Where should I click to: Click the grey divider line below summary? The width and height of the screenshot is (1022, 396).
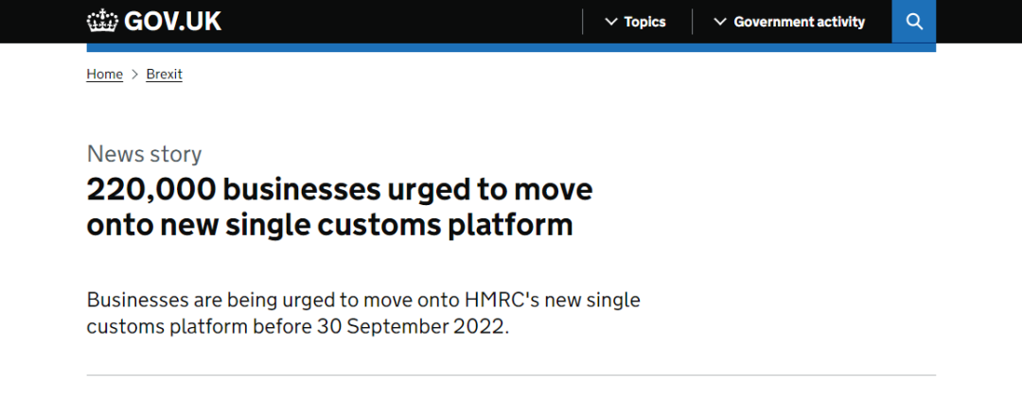[x=511, y=375]
